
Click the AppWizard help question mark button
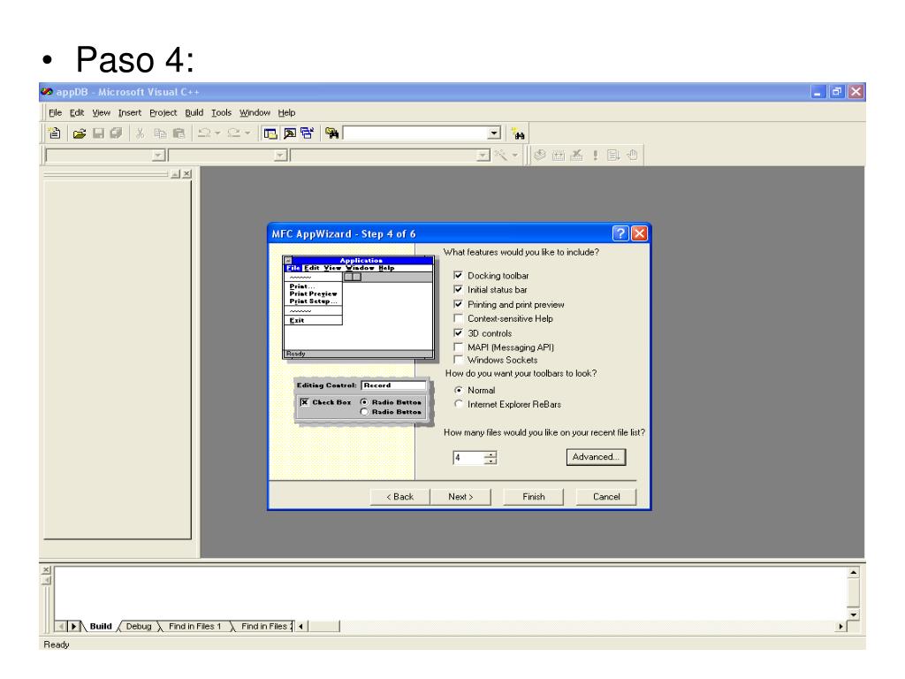click(x=620, y=233)
